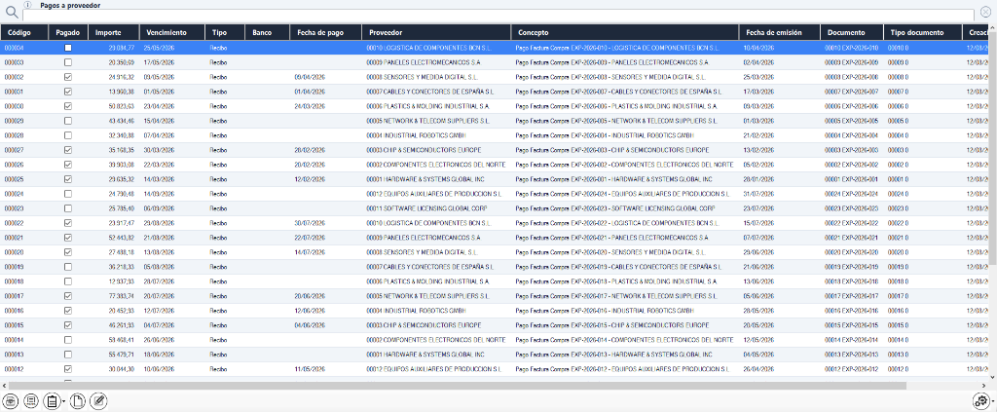Check Pagado for SOFTWARE LICENSING EXP-2026-023 row
This screenshot has width=997, height=412.
click(68, 208)
